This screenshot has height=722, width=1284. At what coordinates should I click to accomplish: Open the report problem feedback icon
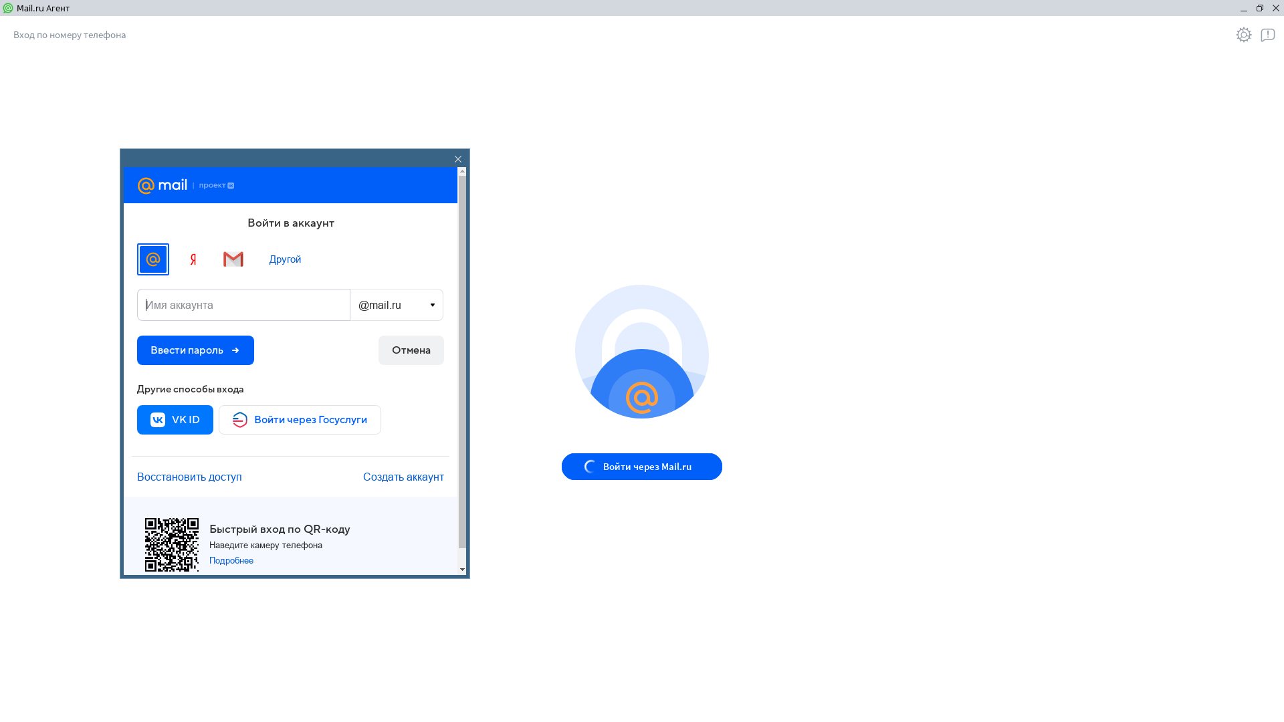pos(1268,35)
